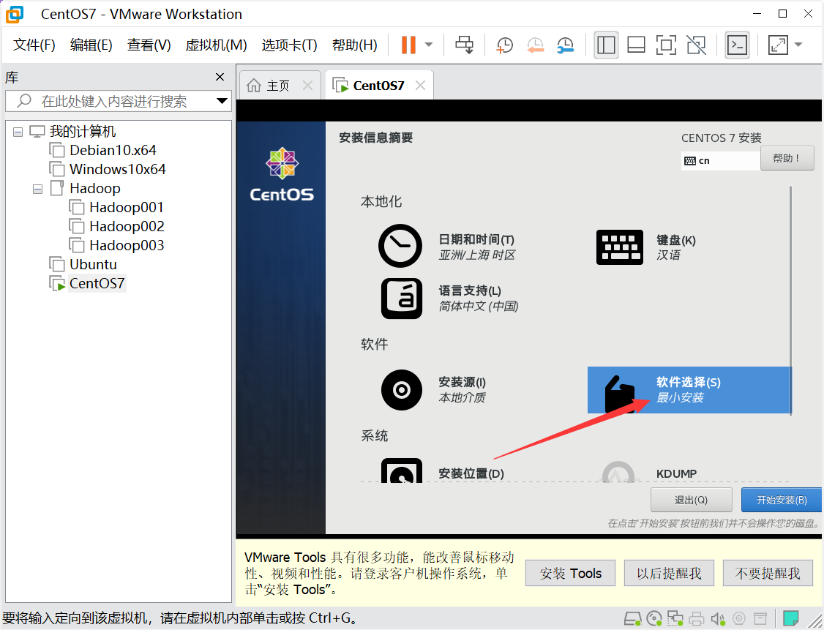Click the orange pause VM button
Viewport: 824px width, 630px height.
(x=408, y=45)
